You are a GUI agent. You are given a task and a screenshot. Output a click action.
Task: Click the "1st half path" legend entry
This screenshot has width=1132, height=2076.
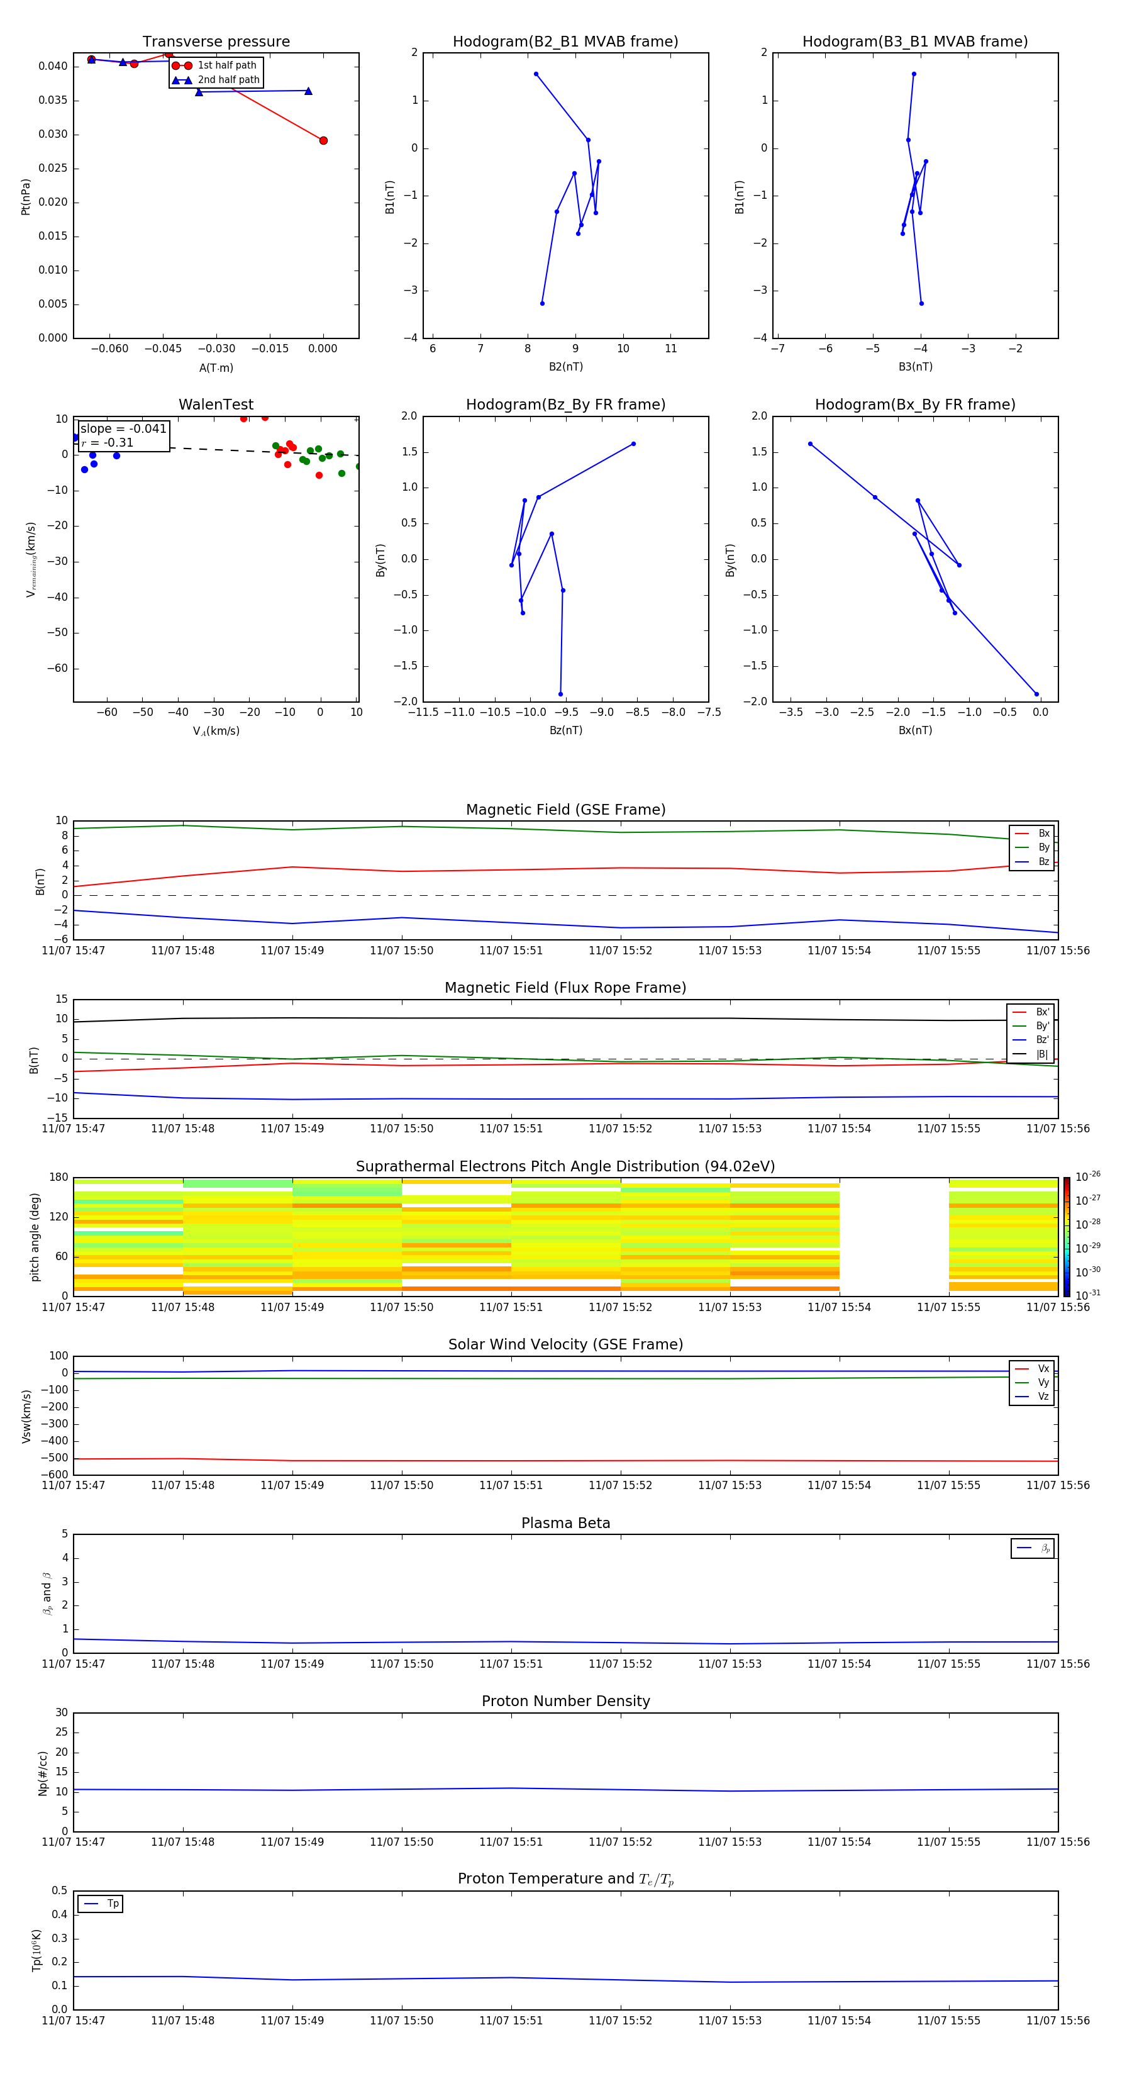tap(215, 65)
